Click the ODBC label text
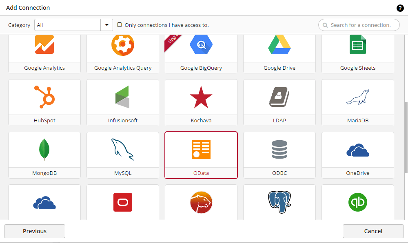This screenshot has width=408, height=243. [x=279, y=173]
